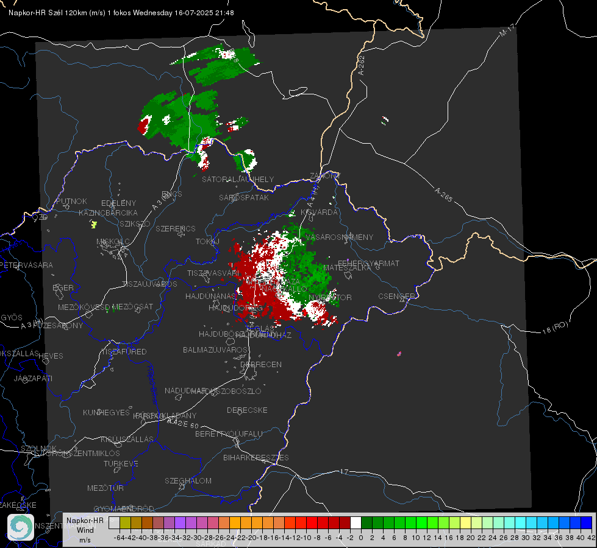Click the FEHÉRGYARMAT city label
Image resolution: width=597 pixels, height=548 pixels.
coord(369,263)
